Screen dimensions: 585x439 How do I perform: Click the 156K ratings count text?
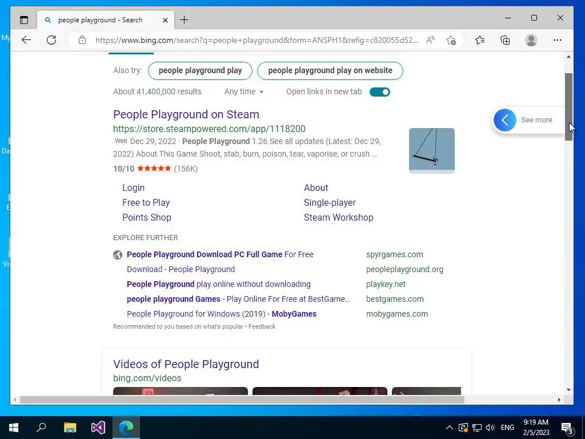(x=186, y=169)
